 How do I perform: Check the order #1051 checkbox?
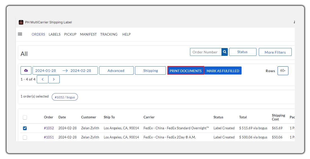coord(25,137)
